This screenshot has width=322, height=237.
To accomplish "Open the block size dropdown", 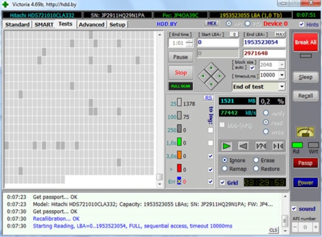I will pyautogui.click(x=282, y=65).
